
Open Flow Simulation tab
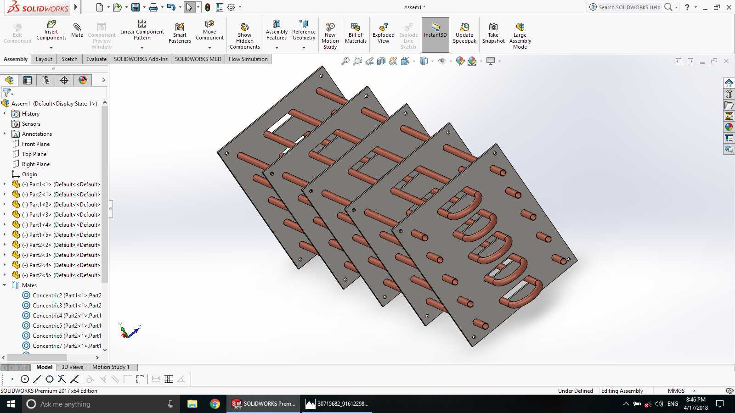[248, 59]
